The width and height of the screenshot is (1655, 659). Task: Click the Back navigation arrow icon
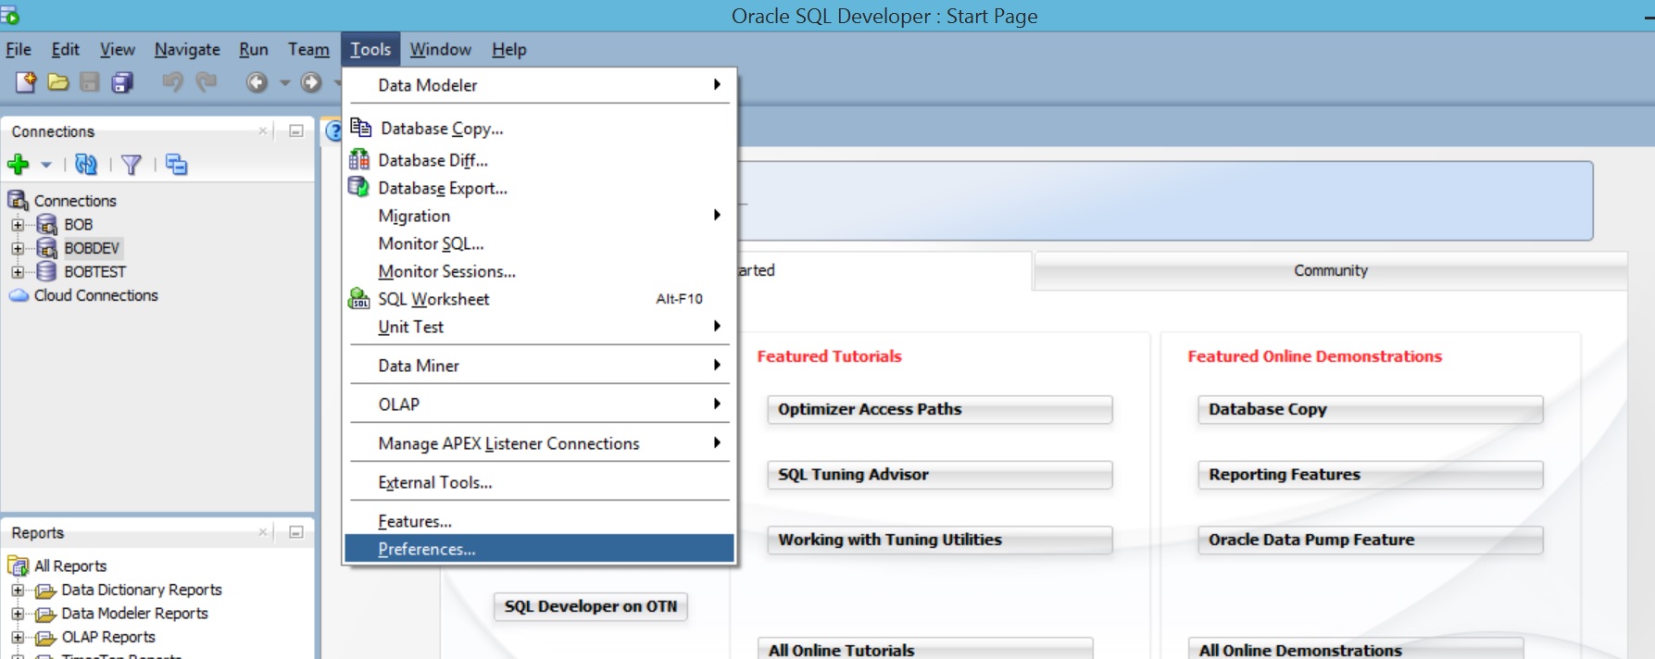click(x=257, y=82)
